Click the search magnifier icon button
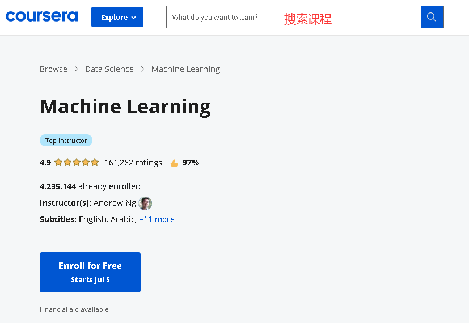This screenshot has width=469, height=323. pos(432,17)
